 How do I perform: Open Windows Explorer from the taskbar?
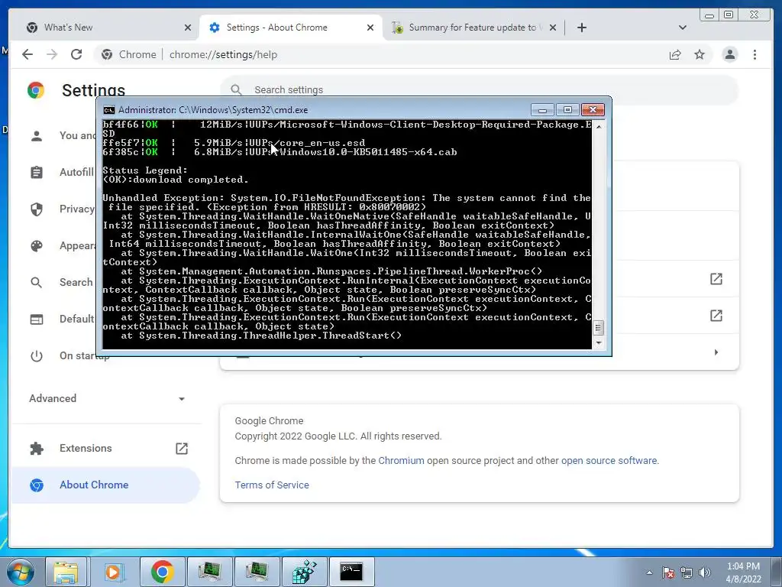point(66,572)
